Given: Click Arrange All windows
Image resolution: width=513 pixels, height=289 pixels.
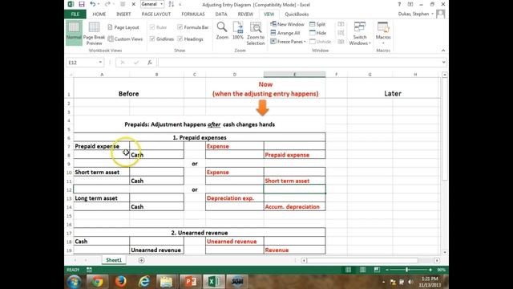Looking at the screenshot, I should coord(285,33).
